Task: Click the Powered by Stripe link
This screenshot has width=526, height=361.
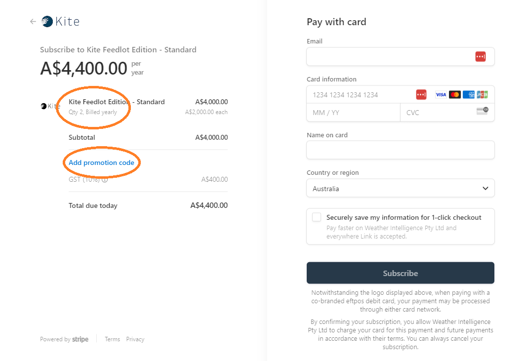Action: pos(64,339)
